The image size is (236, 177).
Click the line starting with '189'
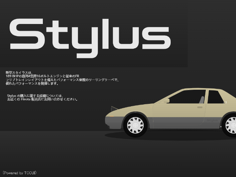pyautogui.click(x=42, y=76)
